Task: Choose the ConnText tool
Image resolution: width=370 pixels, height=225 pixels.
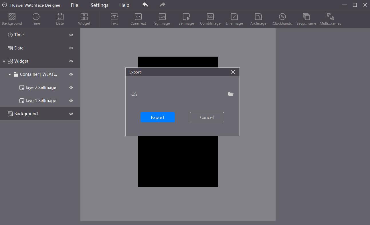Action: [138, 19]
